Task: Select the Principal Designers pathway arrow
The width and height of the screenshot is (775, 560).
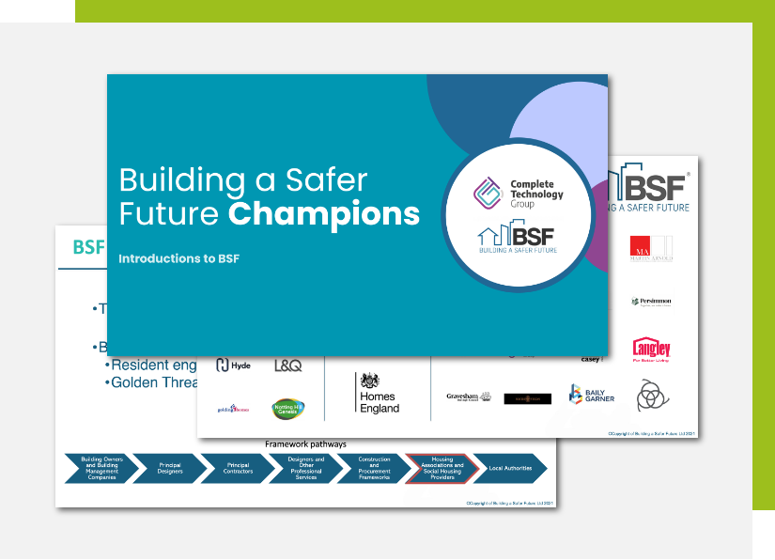Action: (x=170, y=468)
